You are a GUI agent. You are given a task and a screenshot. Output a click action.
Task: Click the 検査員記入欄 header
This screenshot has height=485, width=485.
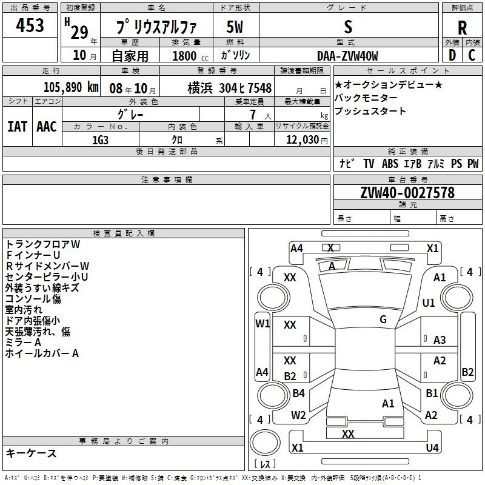(124, 233)
